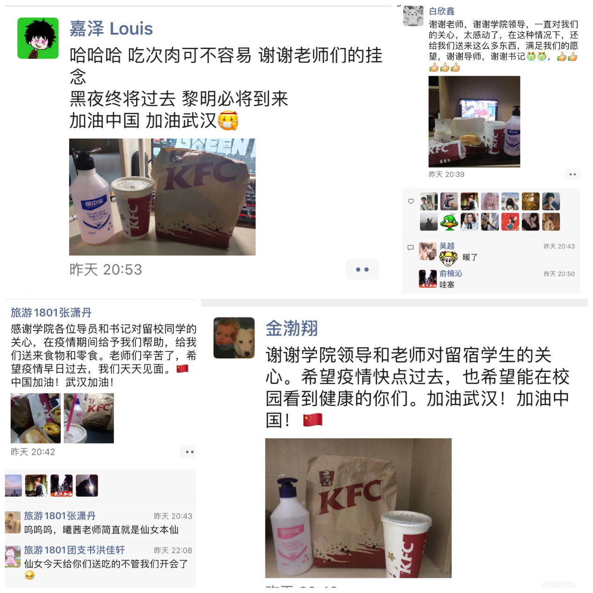Tap the two-dot menu beside 昨天 20:42
This screenshot has width=593, height=593.
click(188, 452)
